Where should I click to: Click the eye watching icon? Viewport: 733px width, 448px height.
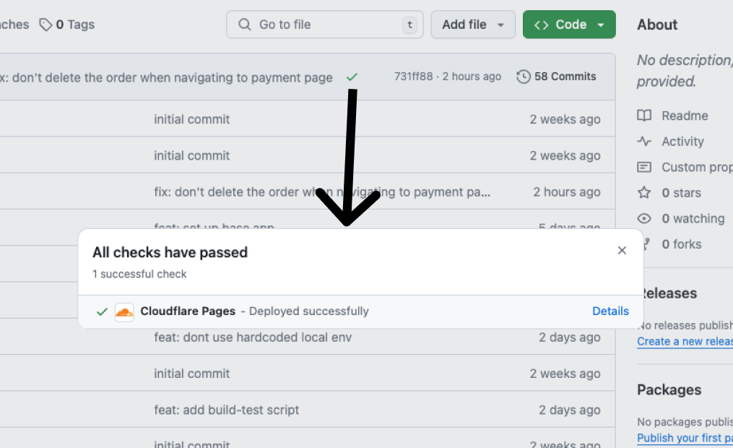pos(644,218)
